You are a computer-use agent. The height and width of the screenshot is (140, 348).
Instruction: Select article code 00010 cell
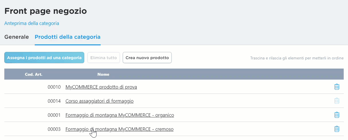[54, 87]
